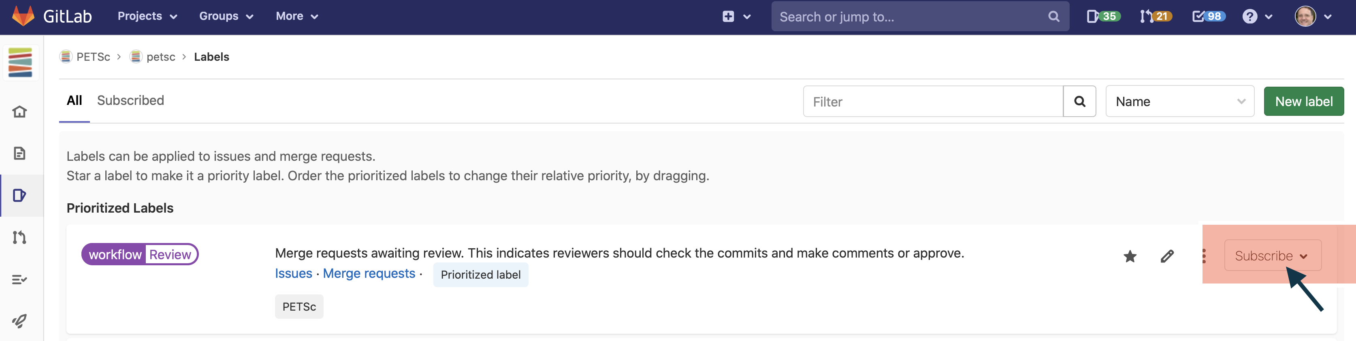The width and height of the screenshot is (1356, 341).
Task: Open Issues link for workflow Review label
Action: click(293, 274)
